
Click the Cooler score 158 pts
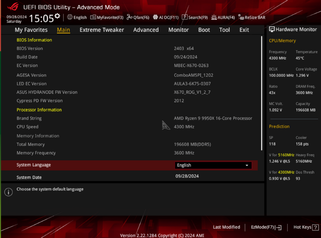click(x=302, y=144)
